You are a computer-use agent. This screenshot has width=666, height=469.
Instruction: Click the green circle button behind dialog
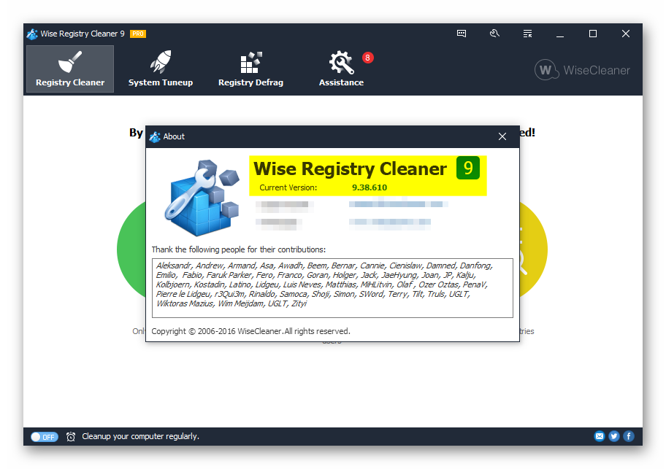pyautogui.click(x=131, y=249)
